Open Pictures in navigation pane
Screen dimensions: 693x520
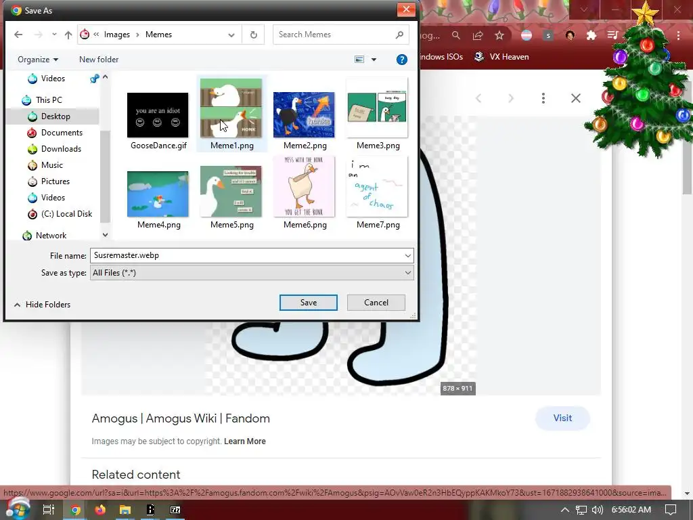pyautogui.click(x=55, y=181)
